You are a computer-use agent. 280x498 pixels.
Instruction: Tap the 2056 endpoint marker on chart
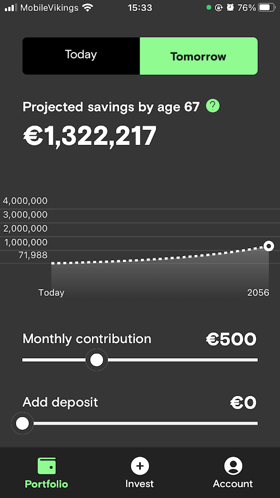click(x=269, y=246)
